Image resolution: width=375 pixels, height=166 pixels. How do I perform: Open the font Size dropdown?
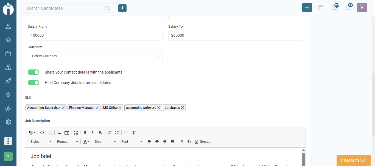105,142
